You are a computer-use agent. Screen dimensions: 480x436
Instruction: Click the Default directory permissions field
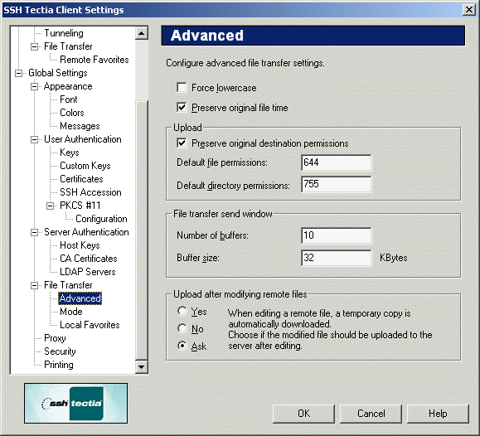click(336, 184)
